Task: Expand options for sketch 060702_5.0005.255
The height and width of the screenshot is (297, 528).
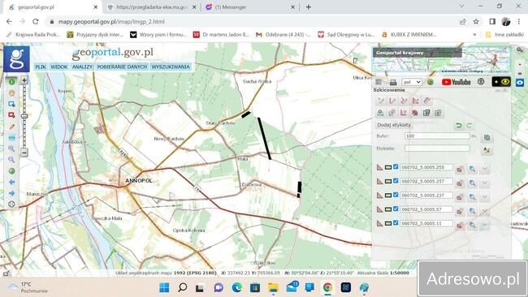Action: point(485,169)
